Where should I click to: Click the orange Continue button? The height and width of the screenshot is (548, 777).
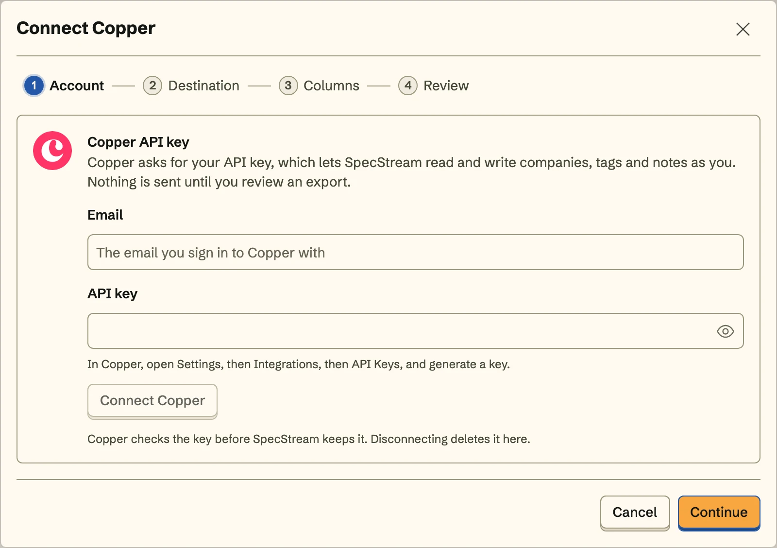pos(719,513)
